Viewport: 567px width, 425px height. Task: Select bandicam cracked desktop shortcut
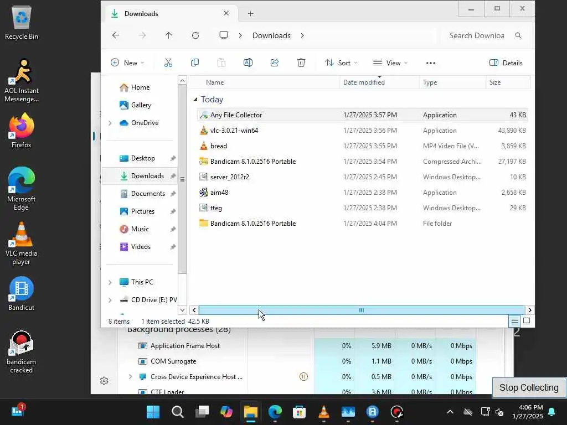coord(22,351)
